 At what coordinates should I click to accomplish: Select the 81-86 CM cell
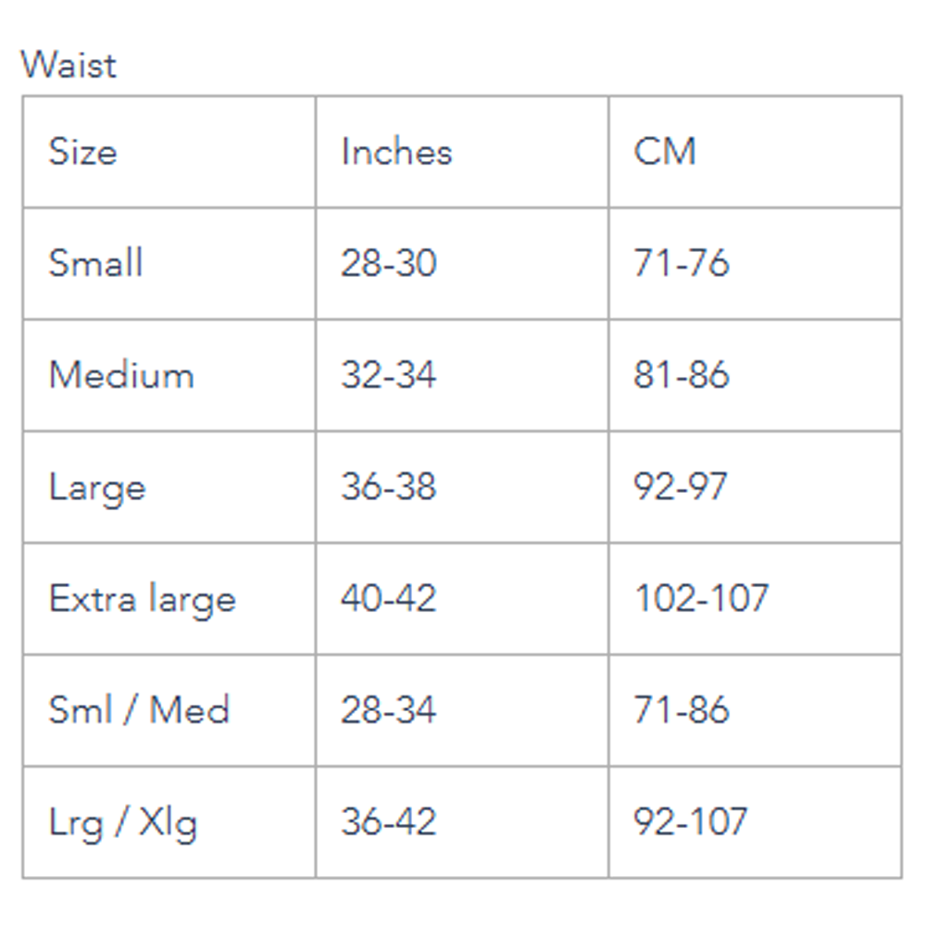[x=682, y=376]
